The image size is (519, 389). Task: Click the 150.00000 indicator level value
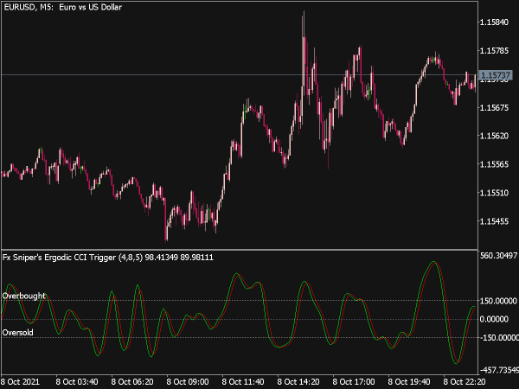point(498,301)
